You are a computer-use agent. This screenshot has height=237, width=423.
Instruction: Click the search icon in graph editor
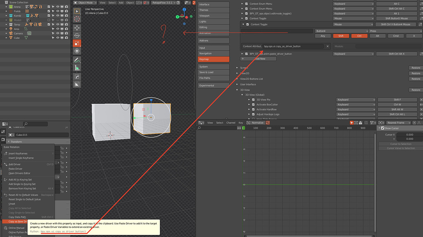coord(199,128)
